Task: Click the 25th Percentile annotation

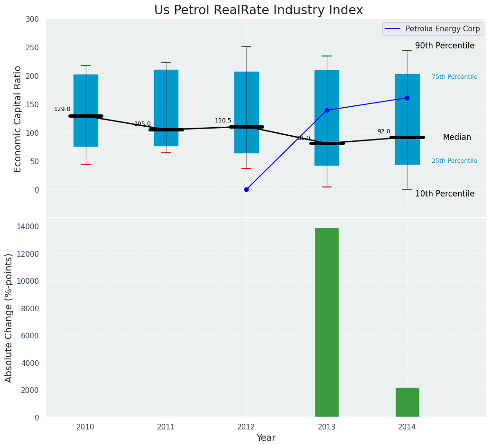Action: pos(454,161)
